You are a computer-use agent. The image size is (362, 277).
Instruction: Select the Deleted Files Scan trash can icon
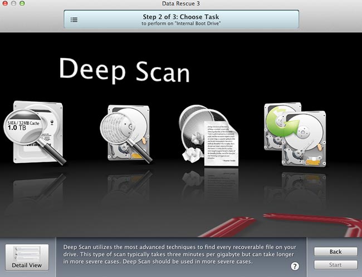point(208,135)
